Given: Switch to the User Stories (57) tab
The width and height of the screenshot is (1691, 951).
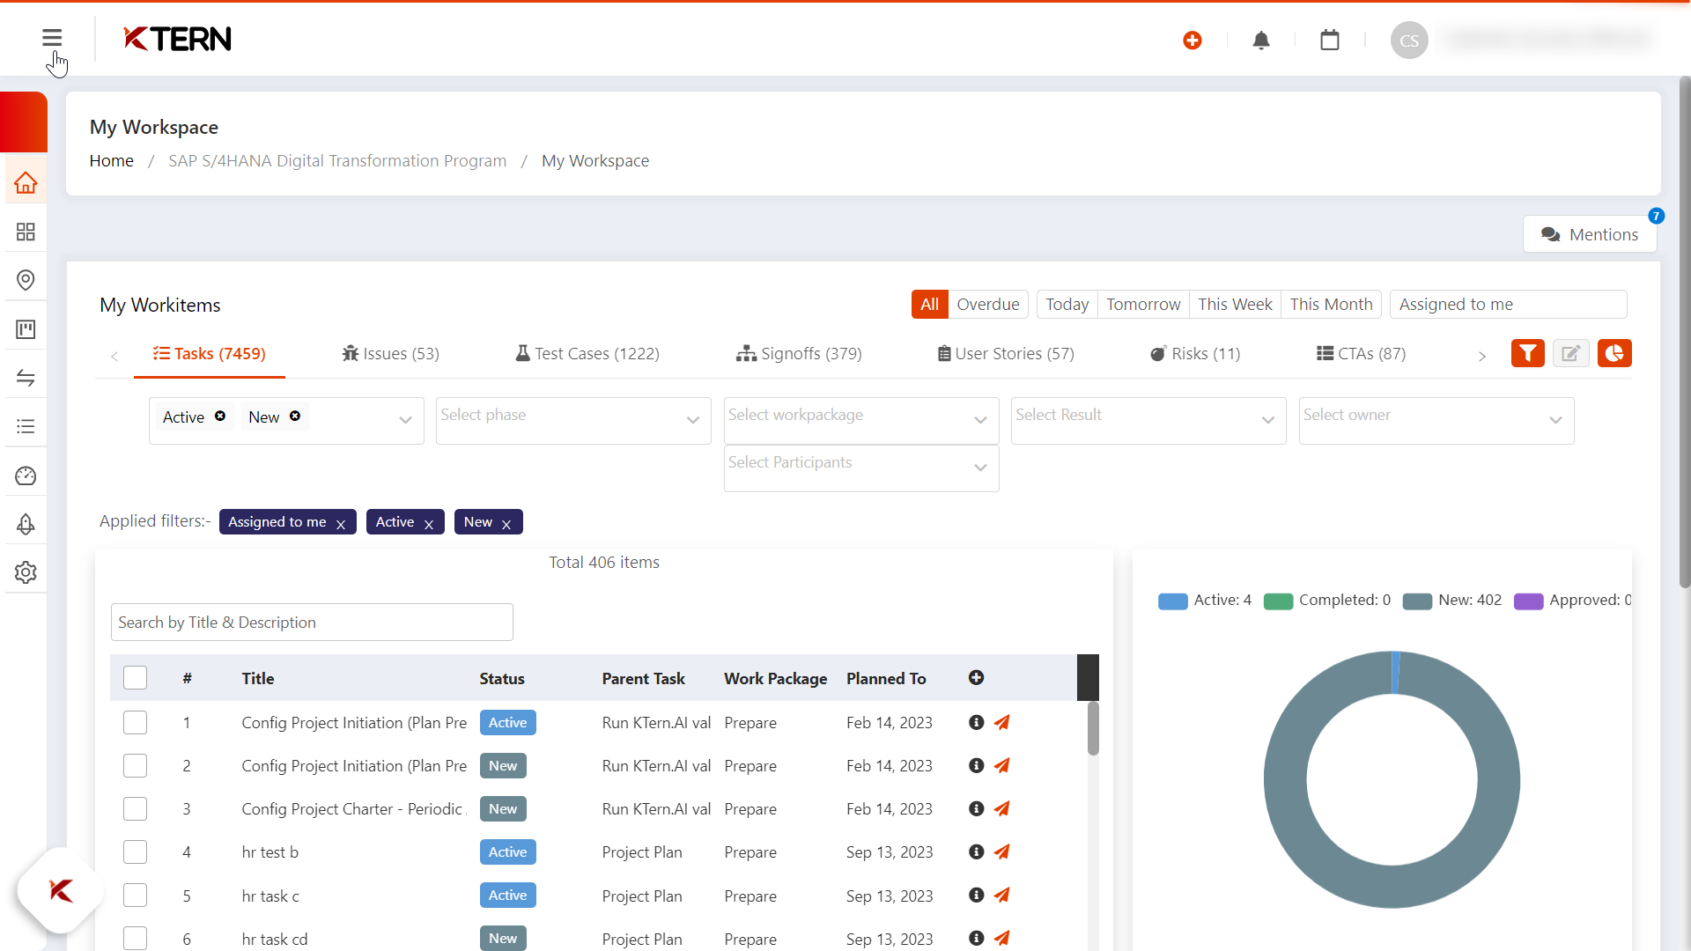Looking at the screenshot, I should click(x=1006, y=353).
